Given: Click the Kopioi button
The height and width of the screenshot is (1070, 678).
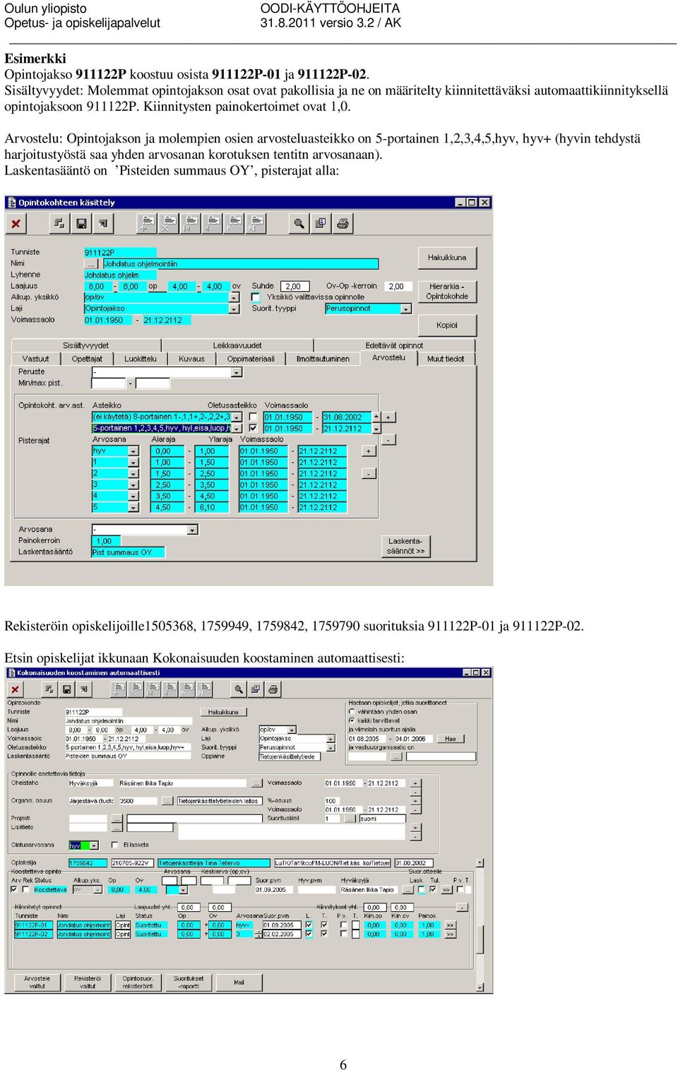Looking at the screenshot, I should [x=447, y=326].
